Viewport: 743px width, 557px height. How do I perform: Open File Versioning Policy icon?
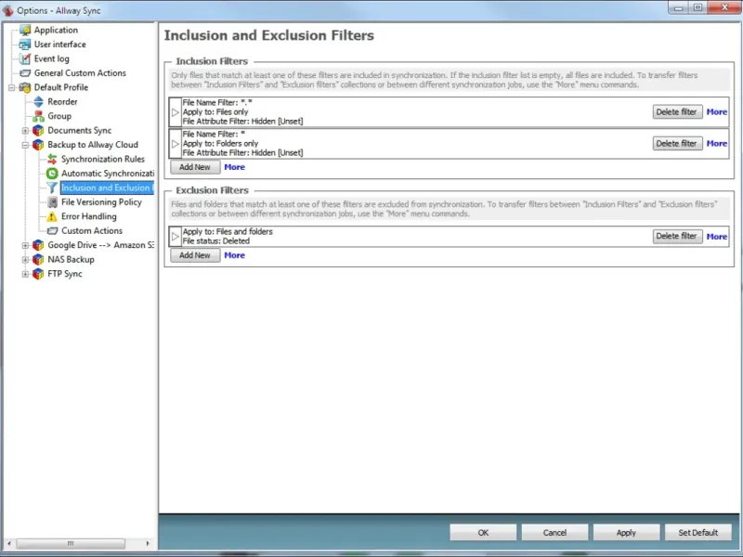click(52, 202)
